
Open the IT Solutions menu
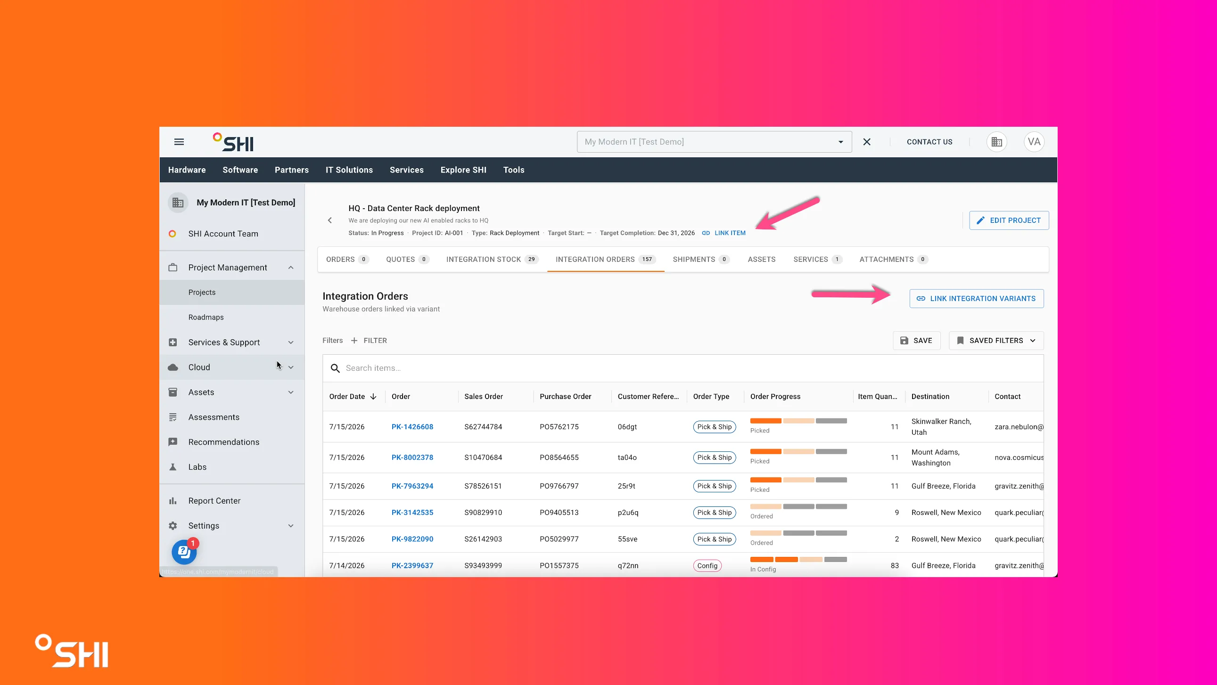point(349,170)
